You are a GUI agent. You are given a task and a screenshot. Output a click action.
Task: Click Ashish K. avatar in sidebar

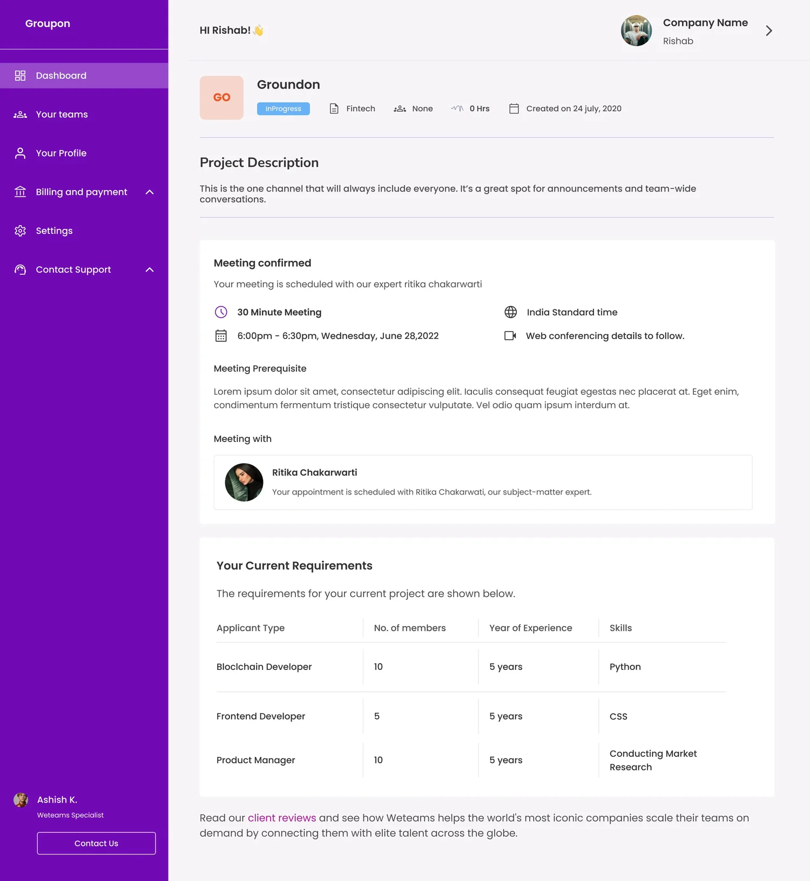[x=21, y=800]
